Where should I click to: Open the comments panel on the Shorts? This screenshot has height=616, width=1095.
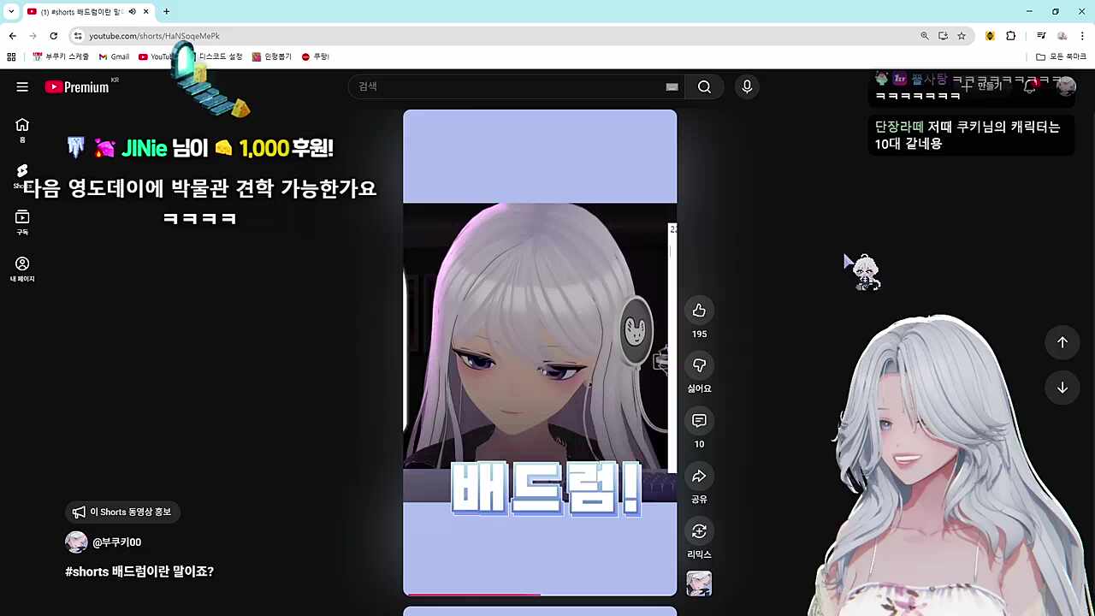[x=699, y=421]
